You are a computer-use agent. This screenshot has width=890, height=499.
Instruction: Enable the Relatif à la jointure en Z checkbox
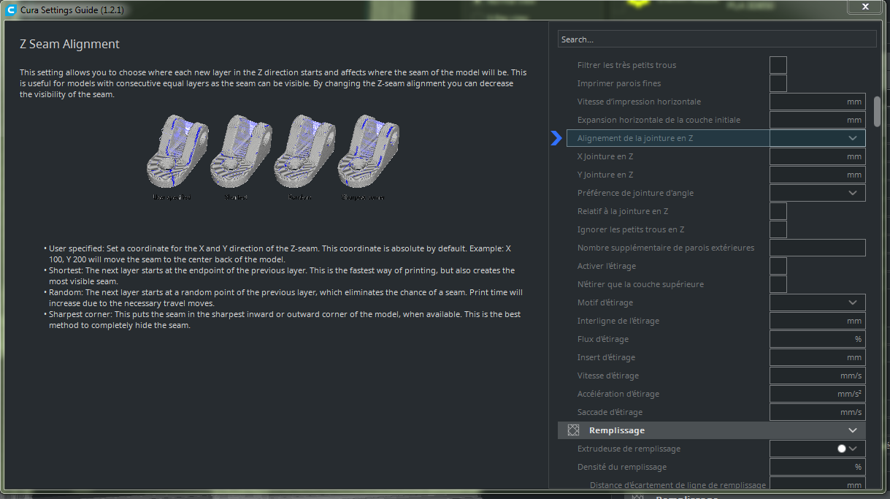coord(778,211)
